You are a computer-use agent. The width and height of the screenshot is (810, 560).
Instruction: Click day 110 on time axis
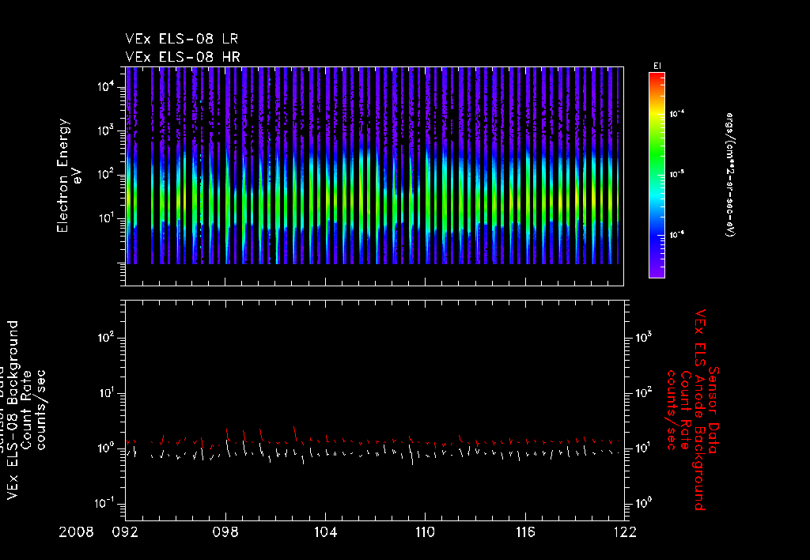[425, 532]
